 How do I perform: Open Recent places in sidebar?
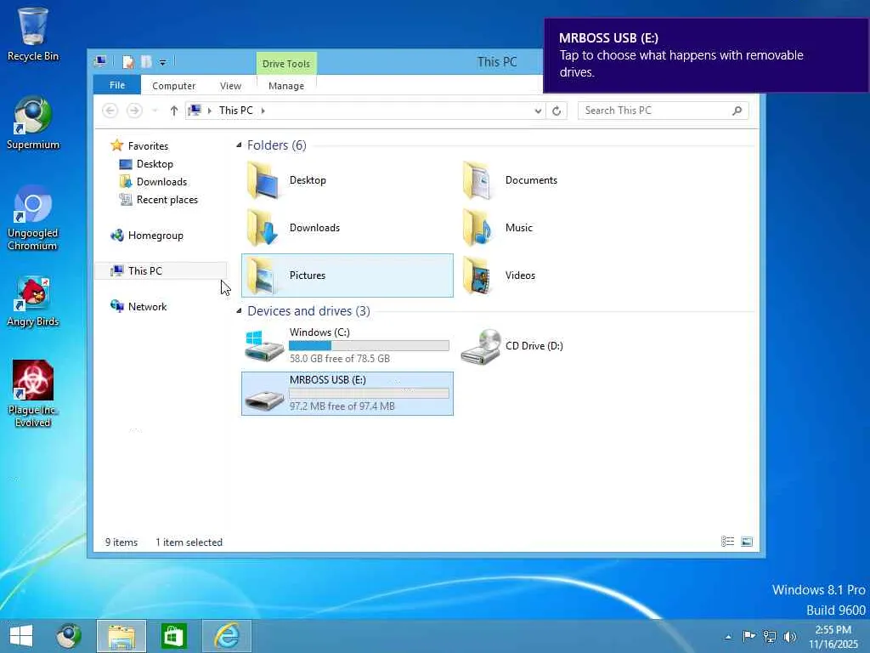[x=167, y=200]
